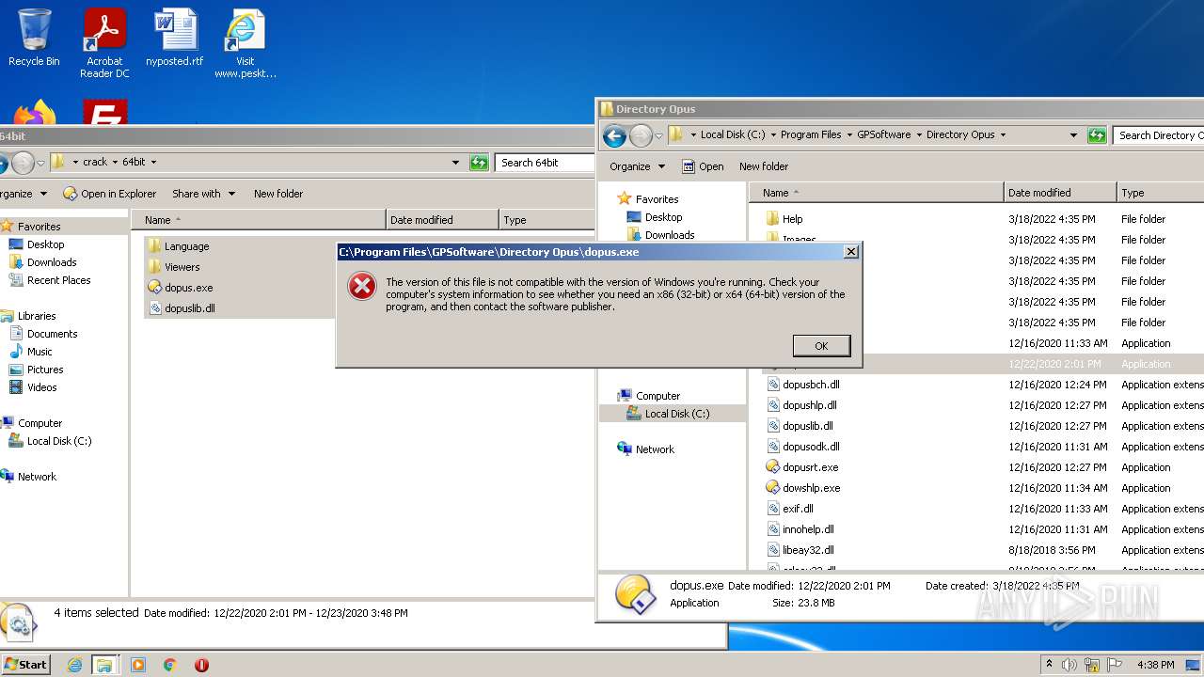Show hidden system tray icons
Image resolution: width=1204 pixels, height=677 pixels.
[1049, 665]
